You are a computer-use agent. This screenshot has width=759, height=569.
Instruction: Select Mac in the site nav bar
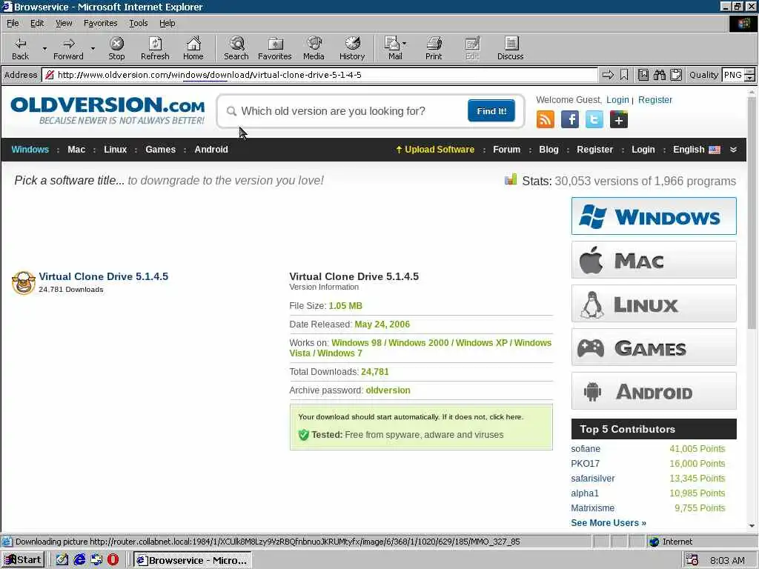point(76,150)
